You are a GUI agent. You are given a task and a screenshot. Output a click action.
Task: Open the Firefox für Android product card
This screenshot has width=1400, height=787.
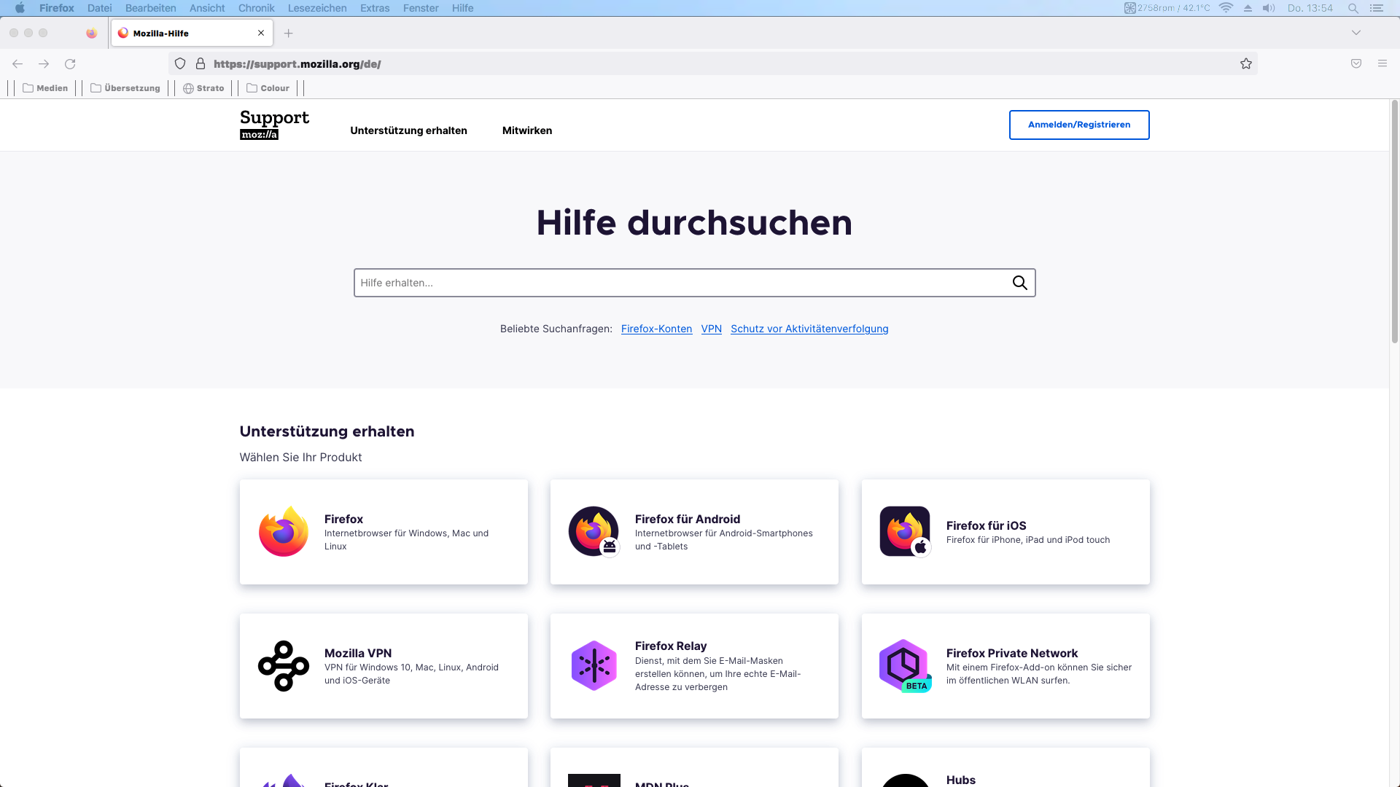click(694, 532)
